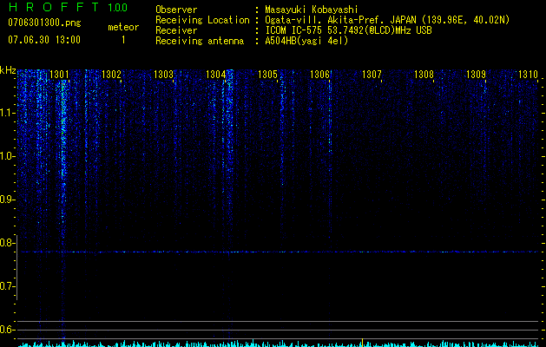Click the 0.7 frequency axis label
The height and width of the screenshot is (347, 546).
click(x=7, y=286)
